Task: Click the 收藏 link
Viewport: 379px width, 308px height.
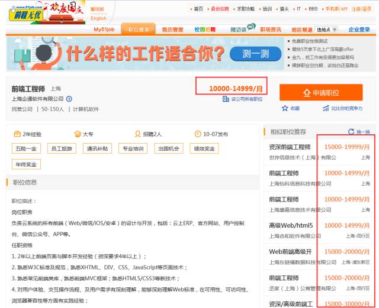Action: click(x=295, y=108)
